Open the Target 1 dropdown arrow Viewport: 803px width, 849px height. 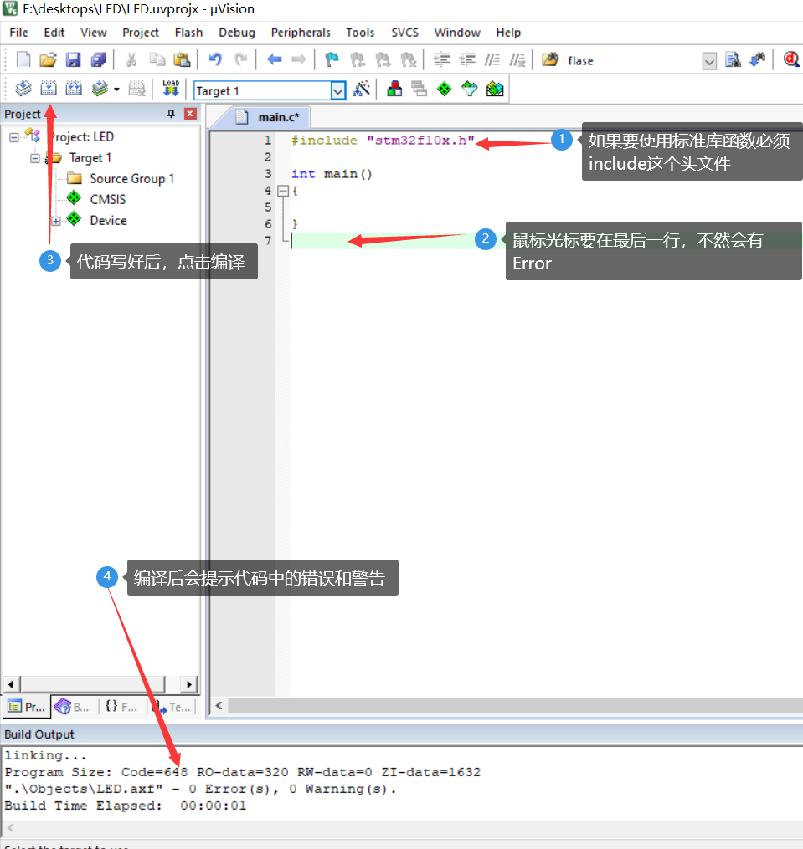tap(337, 90)
